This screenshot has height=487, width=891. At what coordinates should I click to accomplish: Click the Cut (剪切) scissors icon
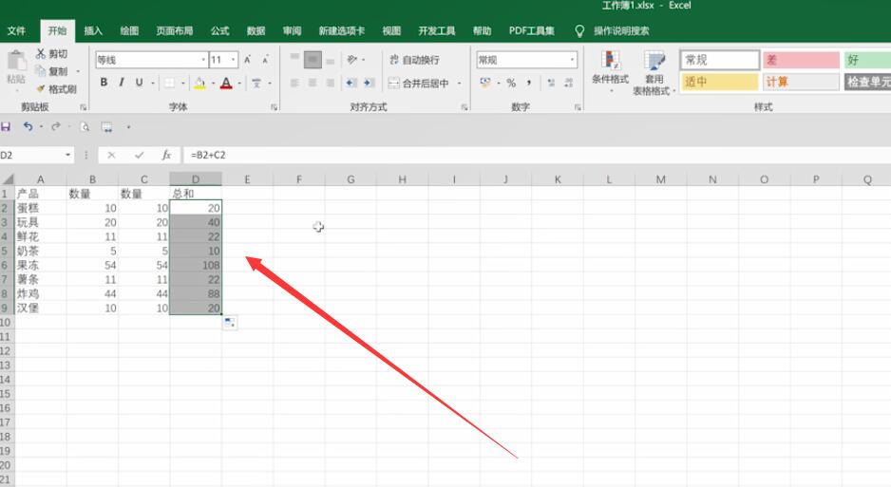click(x=41, y=53)
